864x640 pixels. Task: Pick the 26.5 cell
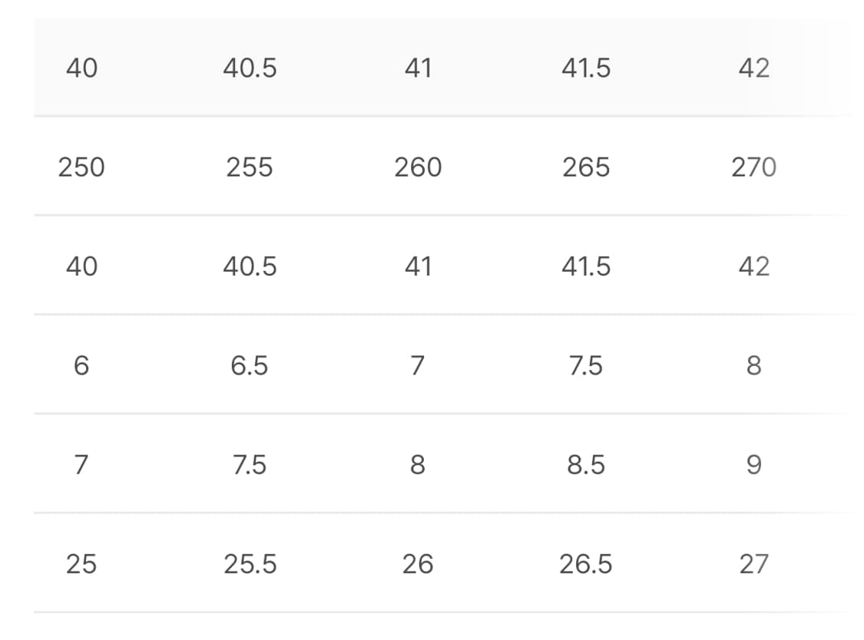click(586, 563)
